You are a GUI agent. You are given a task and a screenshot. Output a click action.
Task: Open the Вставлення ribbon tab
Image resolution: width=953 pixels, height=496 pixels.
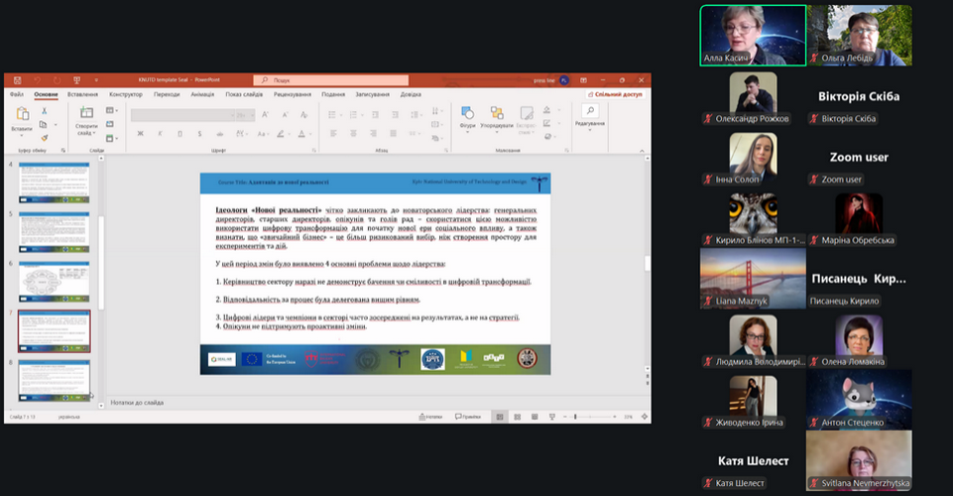coord(81,94)
